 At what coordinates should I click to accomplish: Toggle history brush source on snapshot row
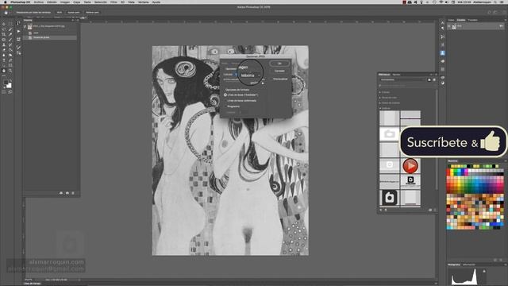[25, 26]
